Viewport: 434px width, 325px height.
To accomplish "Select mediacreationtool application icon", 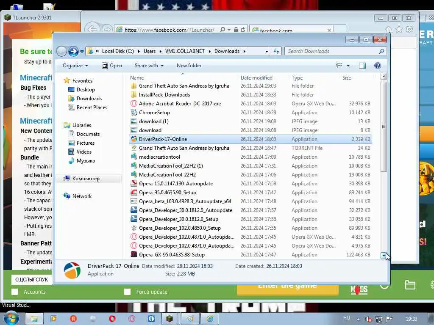I will [x=134, y=157].
